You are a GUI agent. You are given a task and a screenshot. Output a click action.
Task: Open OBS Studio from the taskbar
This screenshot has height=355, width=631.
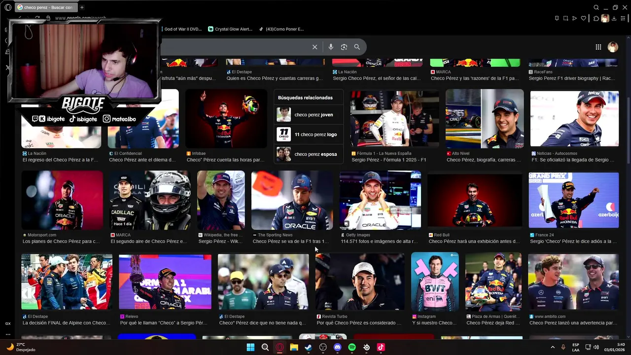click(x=323, y=347)
